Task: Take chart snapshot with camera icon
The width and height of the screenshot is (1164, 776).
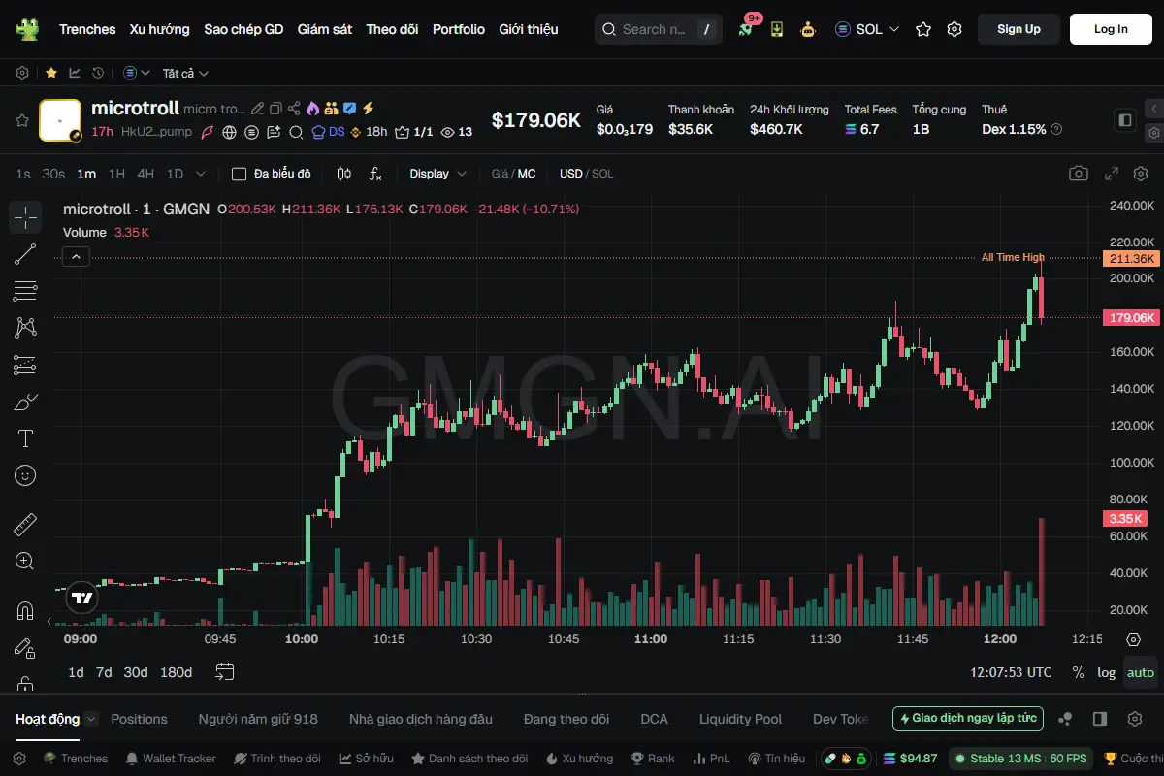Action: [x=1079, y=174]
